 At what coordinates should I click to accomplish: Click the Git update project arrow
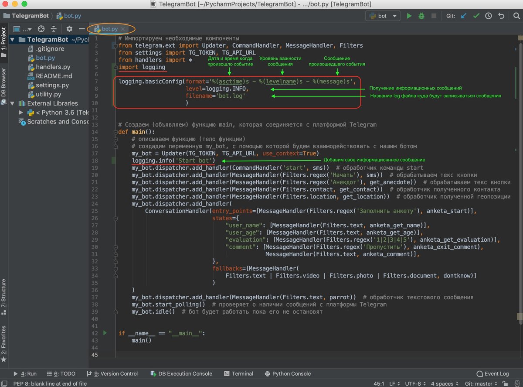pos(464,16)
